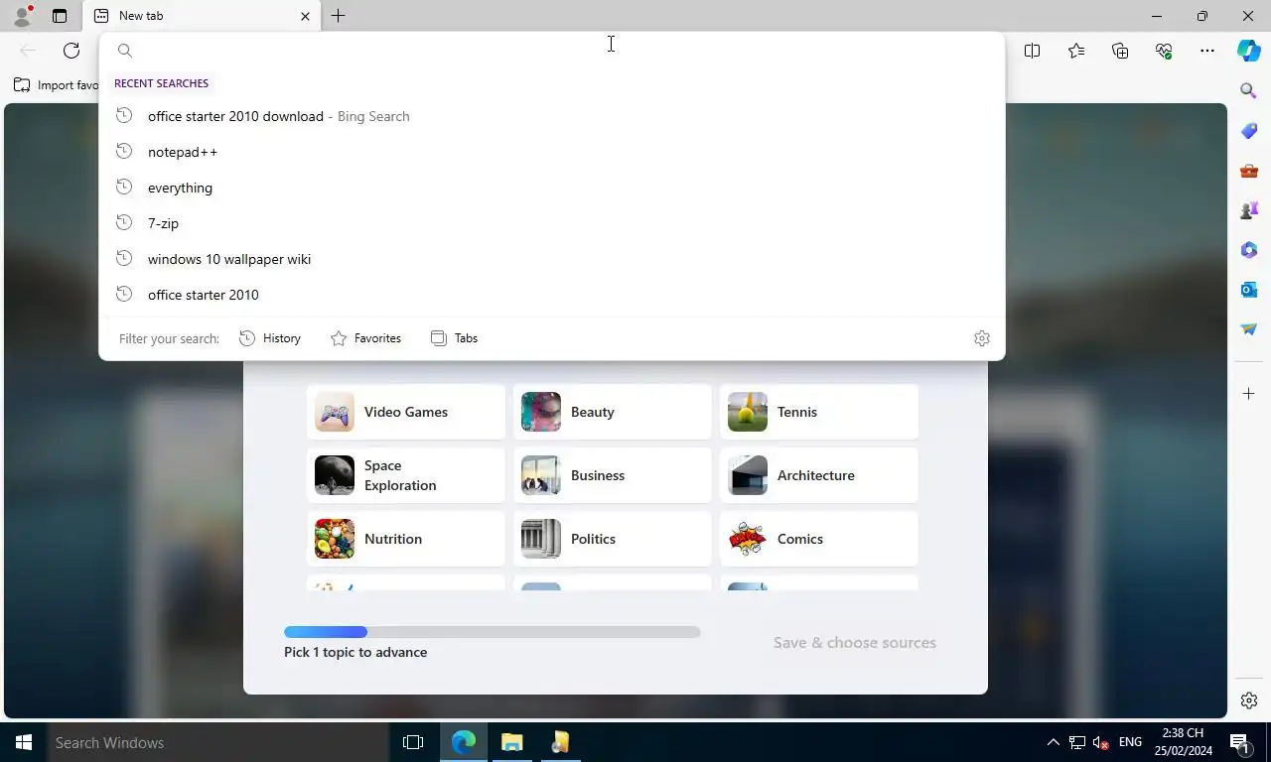Open File Explorer from taskbar

[x=511, y=742]
